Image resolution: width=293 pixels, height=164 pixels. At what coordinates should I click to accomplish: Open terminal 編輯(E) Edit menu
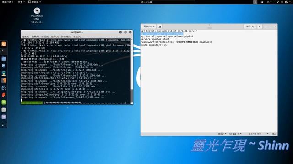(x=35, y=36)
